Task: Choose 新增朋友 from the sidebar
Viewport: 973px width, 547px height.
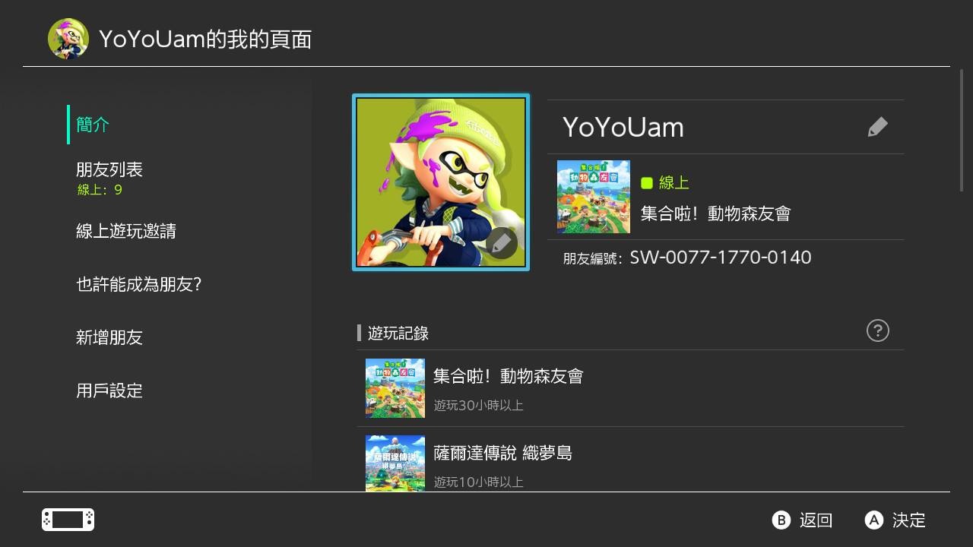Action: point(109,337)
